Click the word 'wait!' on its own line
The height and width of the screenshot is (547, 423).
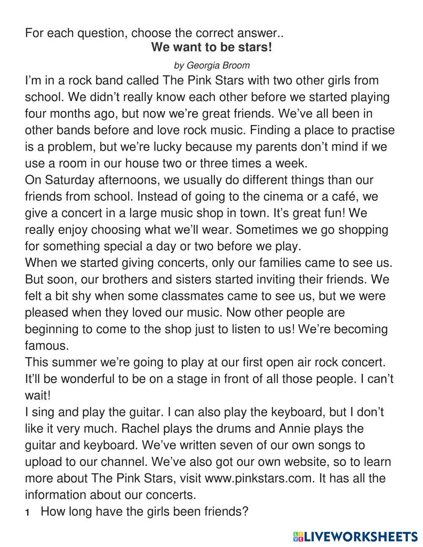tap(38, 396)
